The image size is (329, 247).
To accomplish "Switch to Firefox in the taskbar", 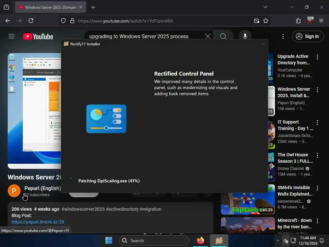I will click(x=200, y=241).
